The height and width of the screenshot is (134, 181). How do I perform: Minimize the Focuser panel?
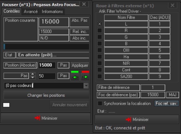tap(46, 118)
